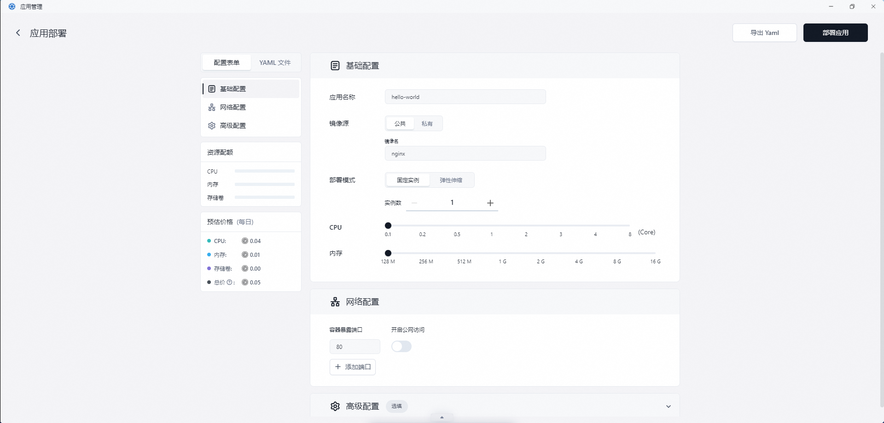Click the 内存 quota progress bar
The image size is (884, 423).
pyautogui.click(x=265, y=184)
